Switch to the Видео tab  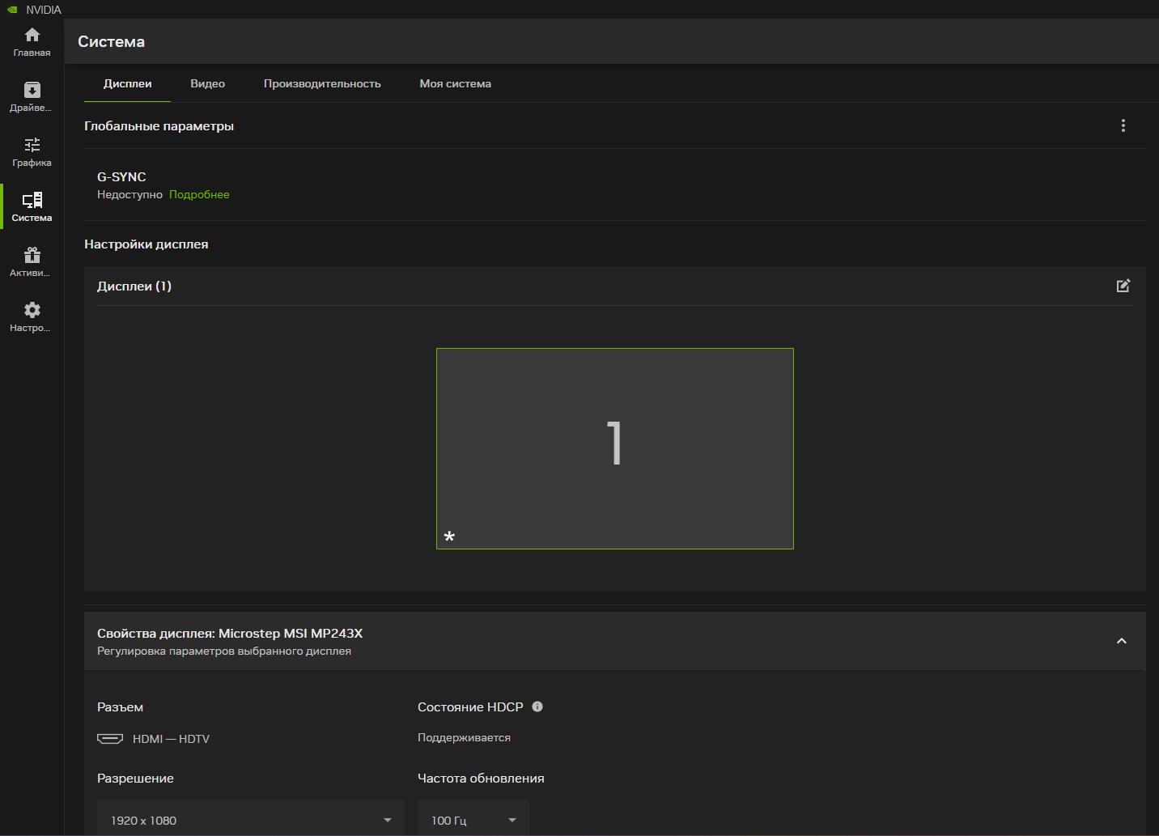[207, 83]
